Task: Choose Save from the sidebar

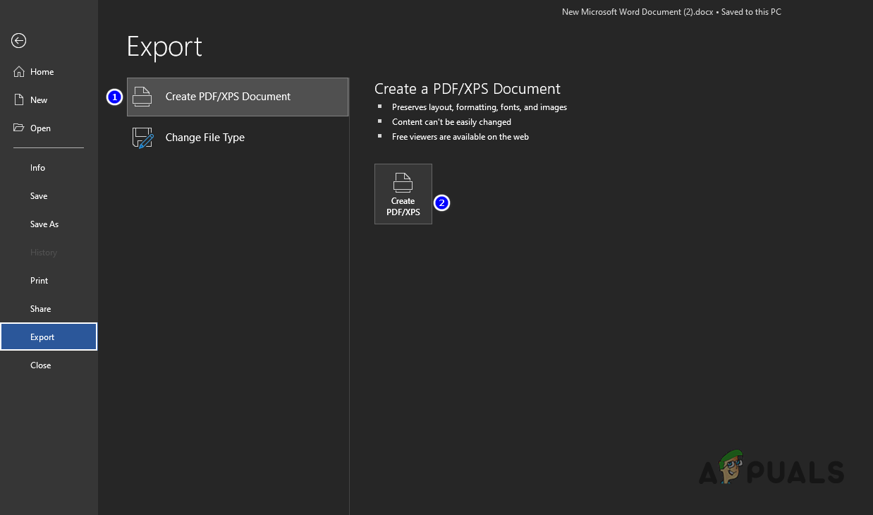Action: pyautogui.click(x=49, y=196)
